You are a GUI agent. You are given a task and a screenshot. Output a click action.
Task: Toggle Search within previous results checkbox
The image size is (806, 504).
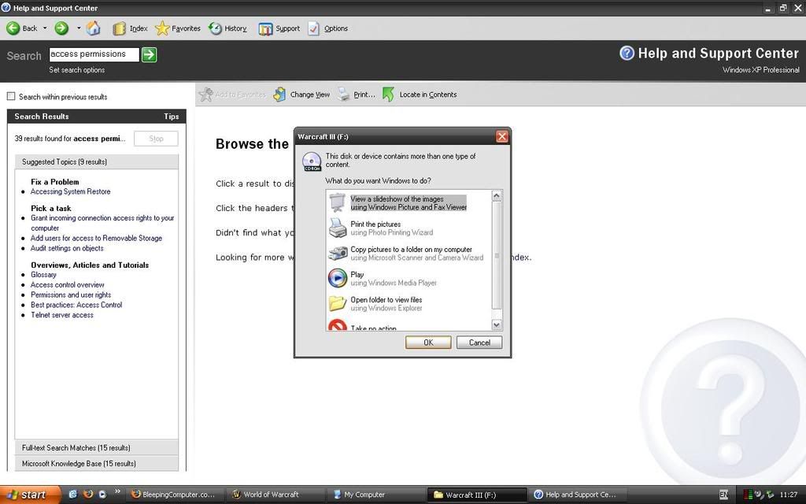[11, 96]
